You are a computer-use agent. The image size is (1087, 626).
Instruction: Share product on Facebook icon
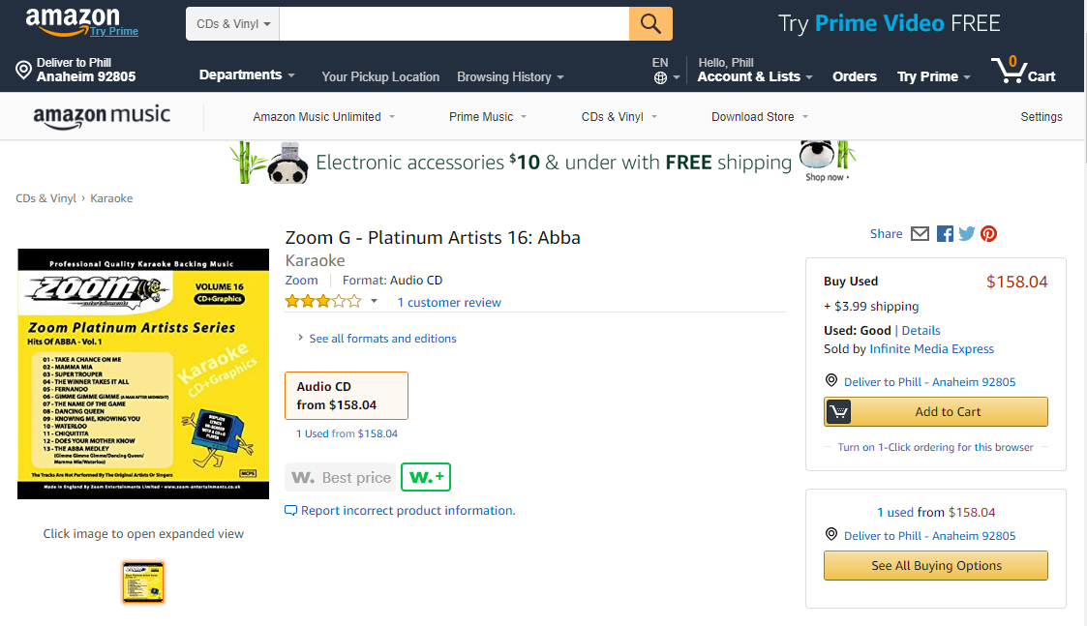(945, 234)
